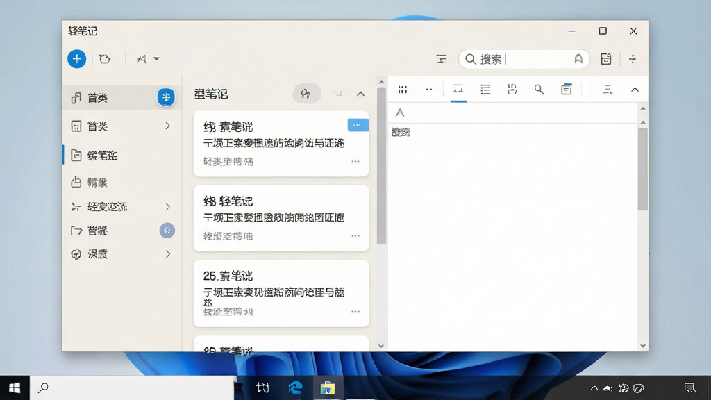The width and height of the screenshot is (711, 400).
Task: Open the small dash dropdown in the editor toolbar
Action: [x=429, y=90]
